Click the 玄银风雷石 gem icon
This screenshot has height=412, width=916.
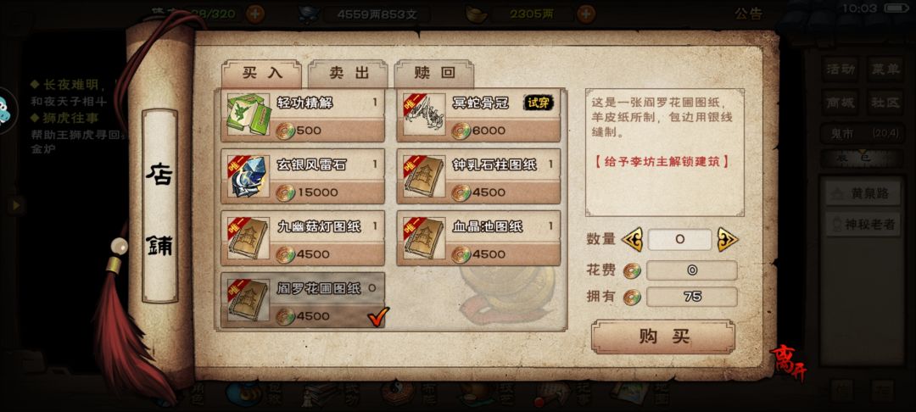pos(249,176)
